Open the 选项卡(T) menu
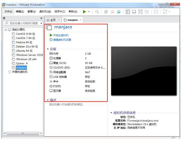The height and width of the screenshot is (141, 182). [60, 11]
